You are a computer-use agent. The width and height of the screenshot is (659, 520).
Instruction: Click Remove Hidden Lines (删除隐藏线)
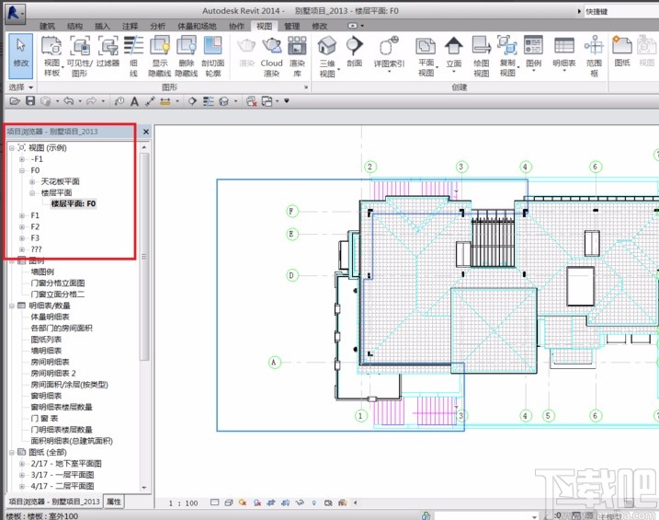[187, 56]
